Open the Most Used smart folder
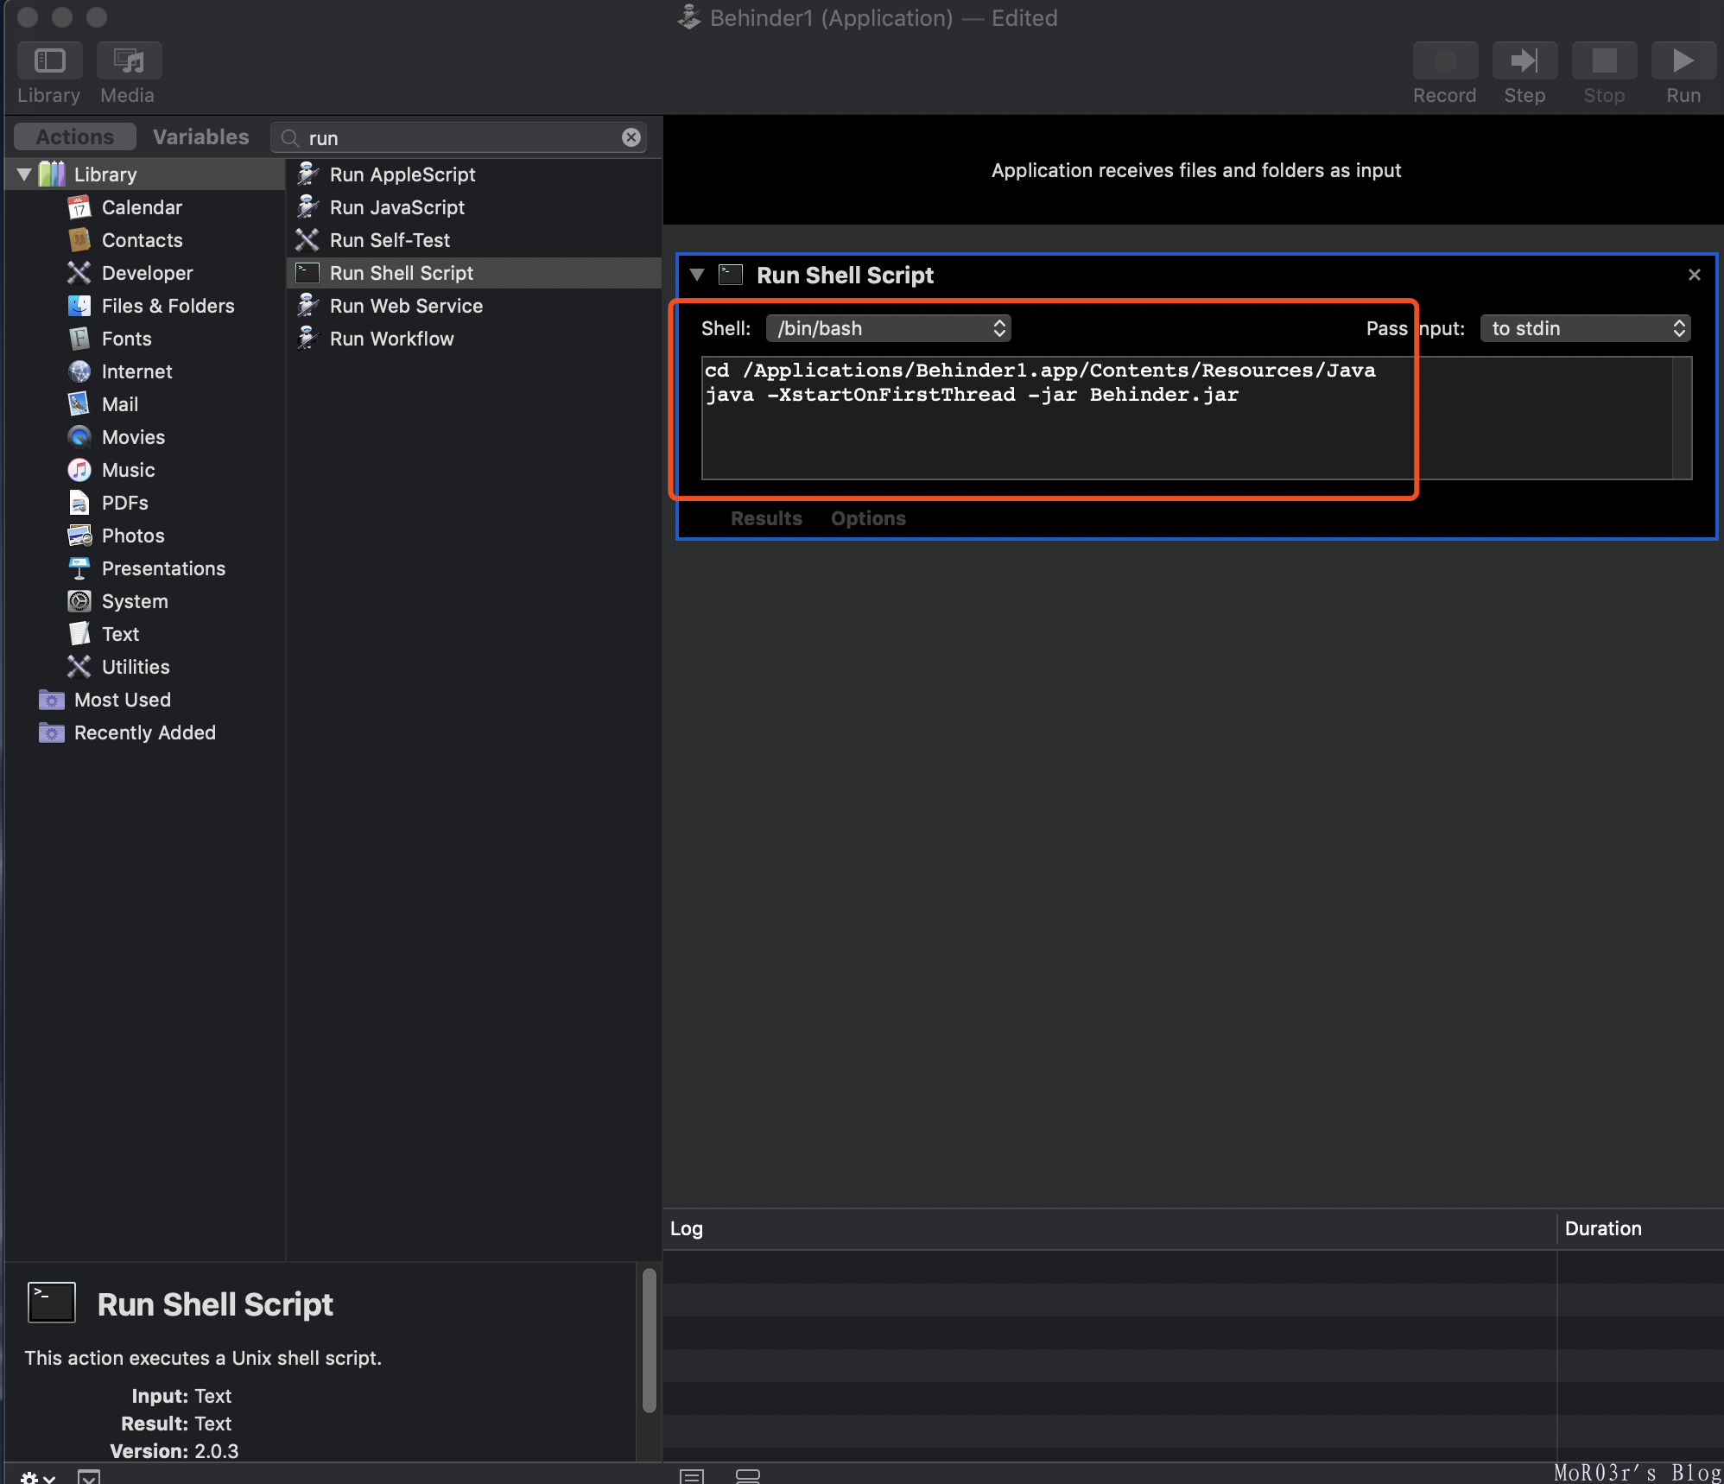 pyautogui.click(x=122, y=700)
